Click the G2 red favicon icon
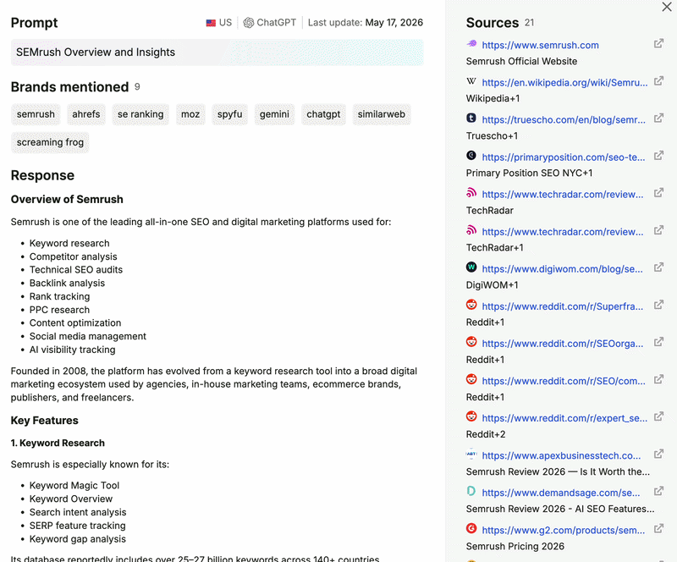 [471, 528]
